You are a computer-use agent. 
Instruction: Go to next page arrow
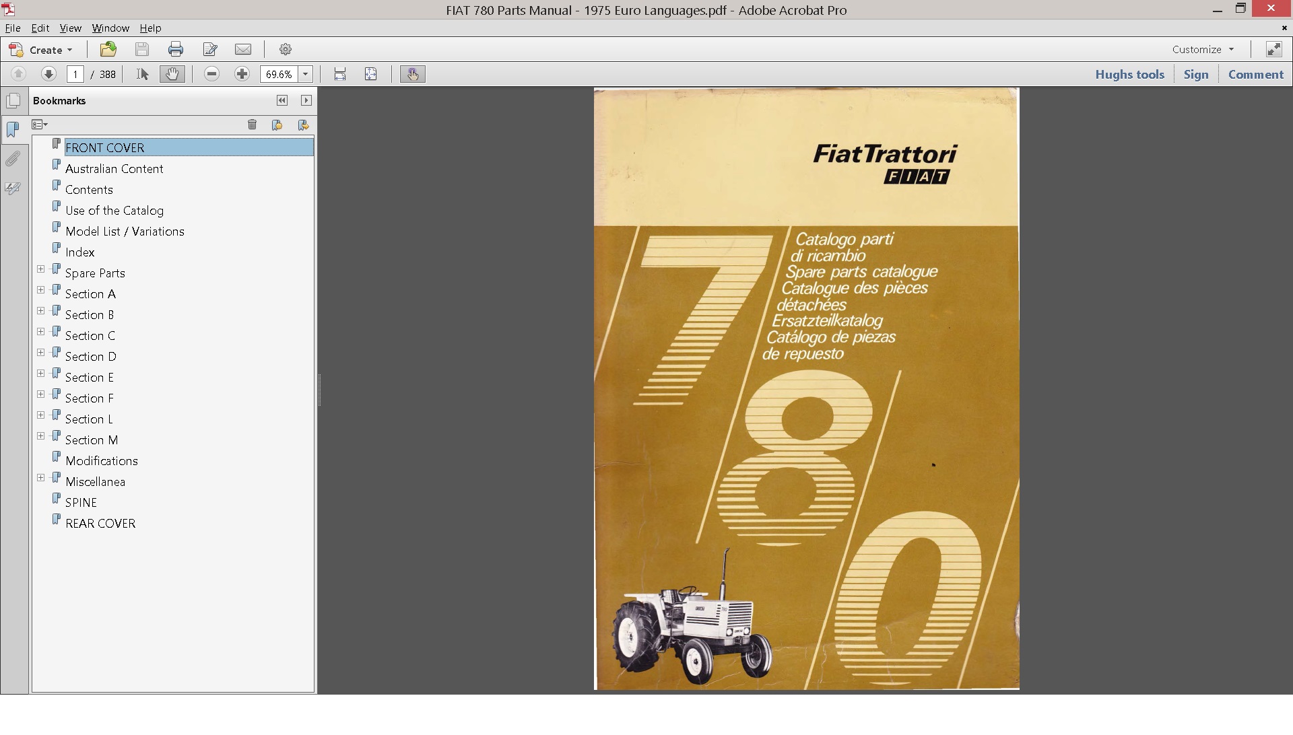click(x=48, y=74)
